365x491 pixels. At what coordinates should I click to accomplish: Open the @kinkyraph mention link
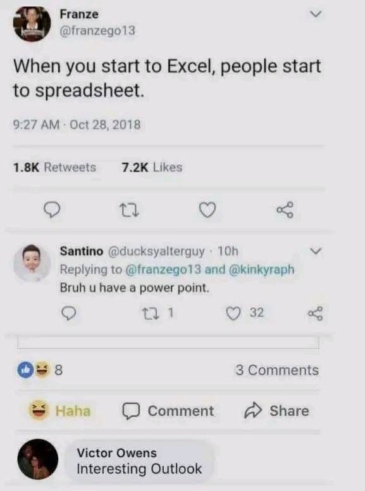point(262,269)
